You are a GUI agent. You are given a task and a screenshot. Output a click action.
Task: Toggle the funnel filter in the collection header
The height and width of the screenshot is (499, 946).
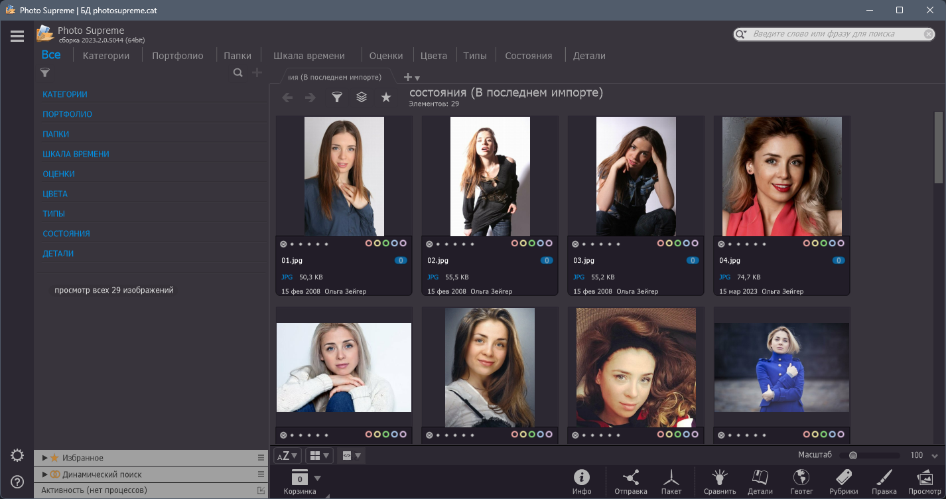(337, 97)
